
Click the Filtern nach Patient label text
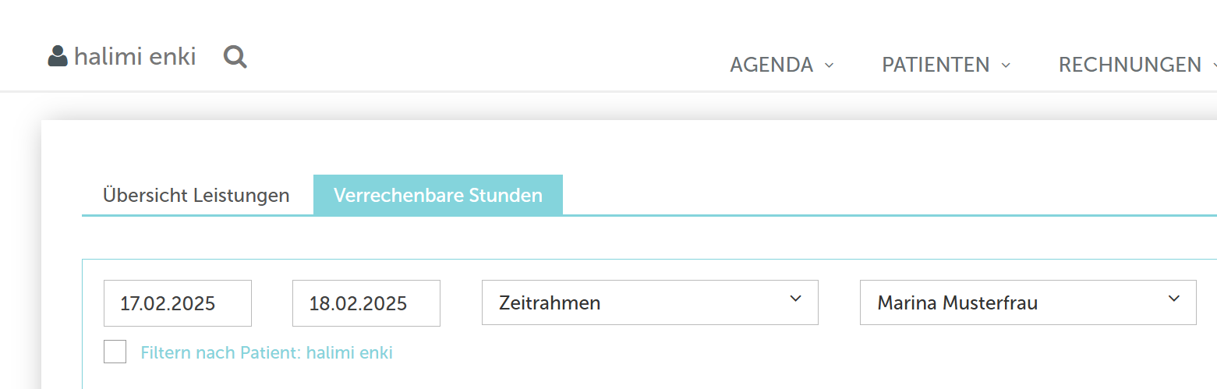point(267,352)
